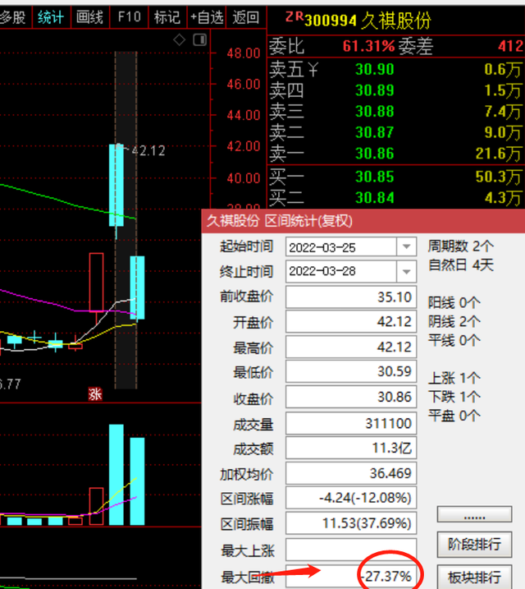Click the 阶段排行 button
The height and width of the screenshot is (589, 525).
click(474, 544)
